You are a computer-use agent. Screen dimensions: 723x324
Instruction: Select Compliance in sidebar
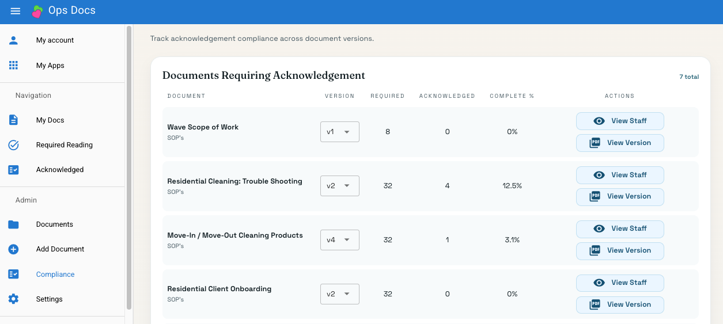pyautogui.click(x=62, y=275)
